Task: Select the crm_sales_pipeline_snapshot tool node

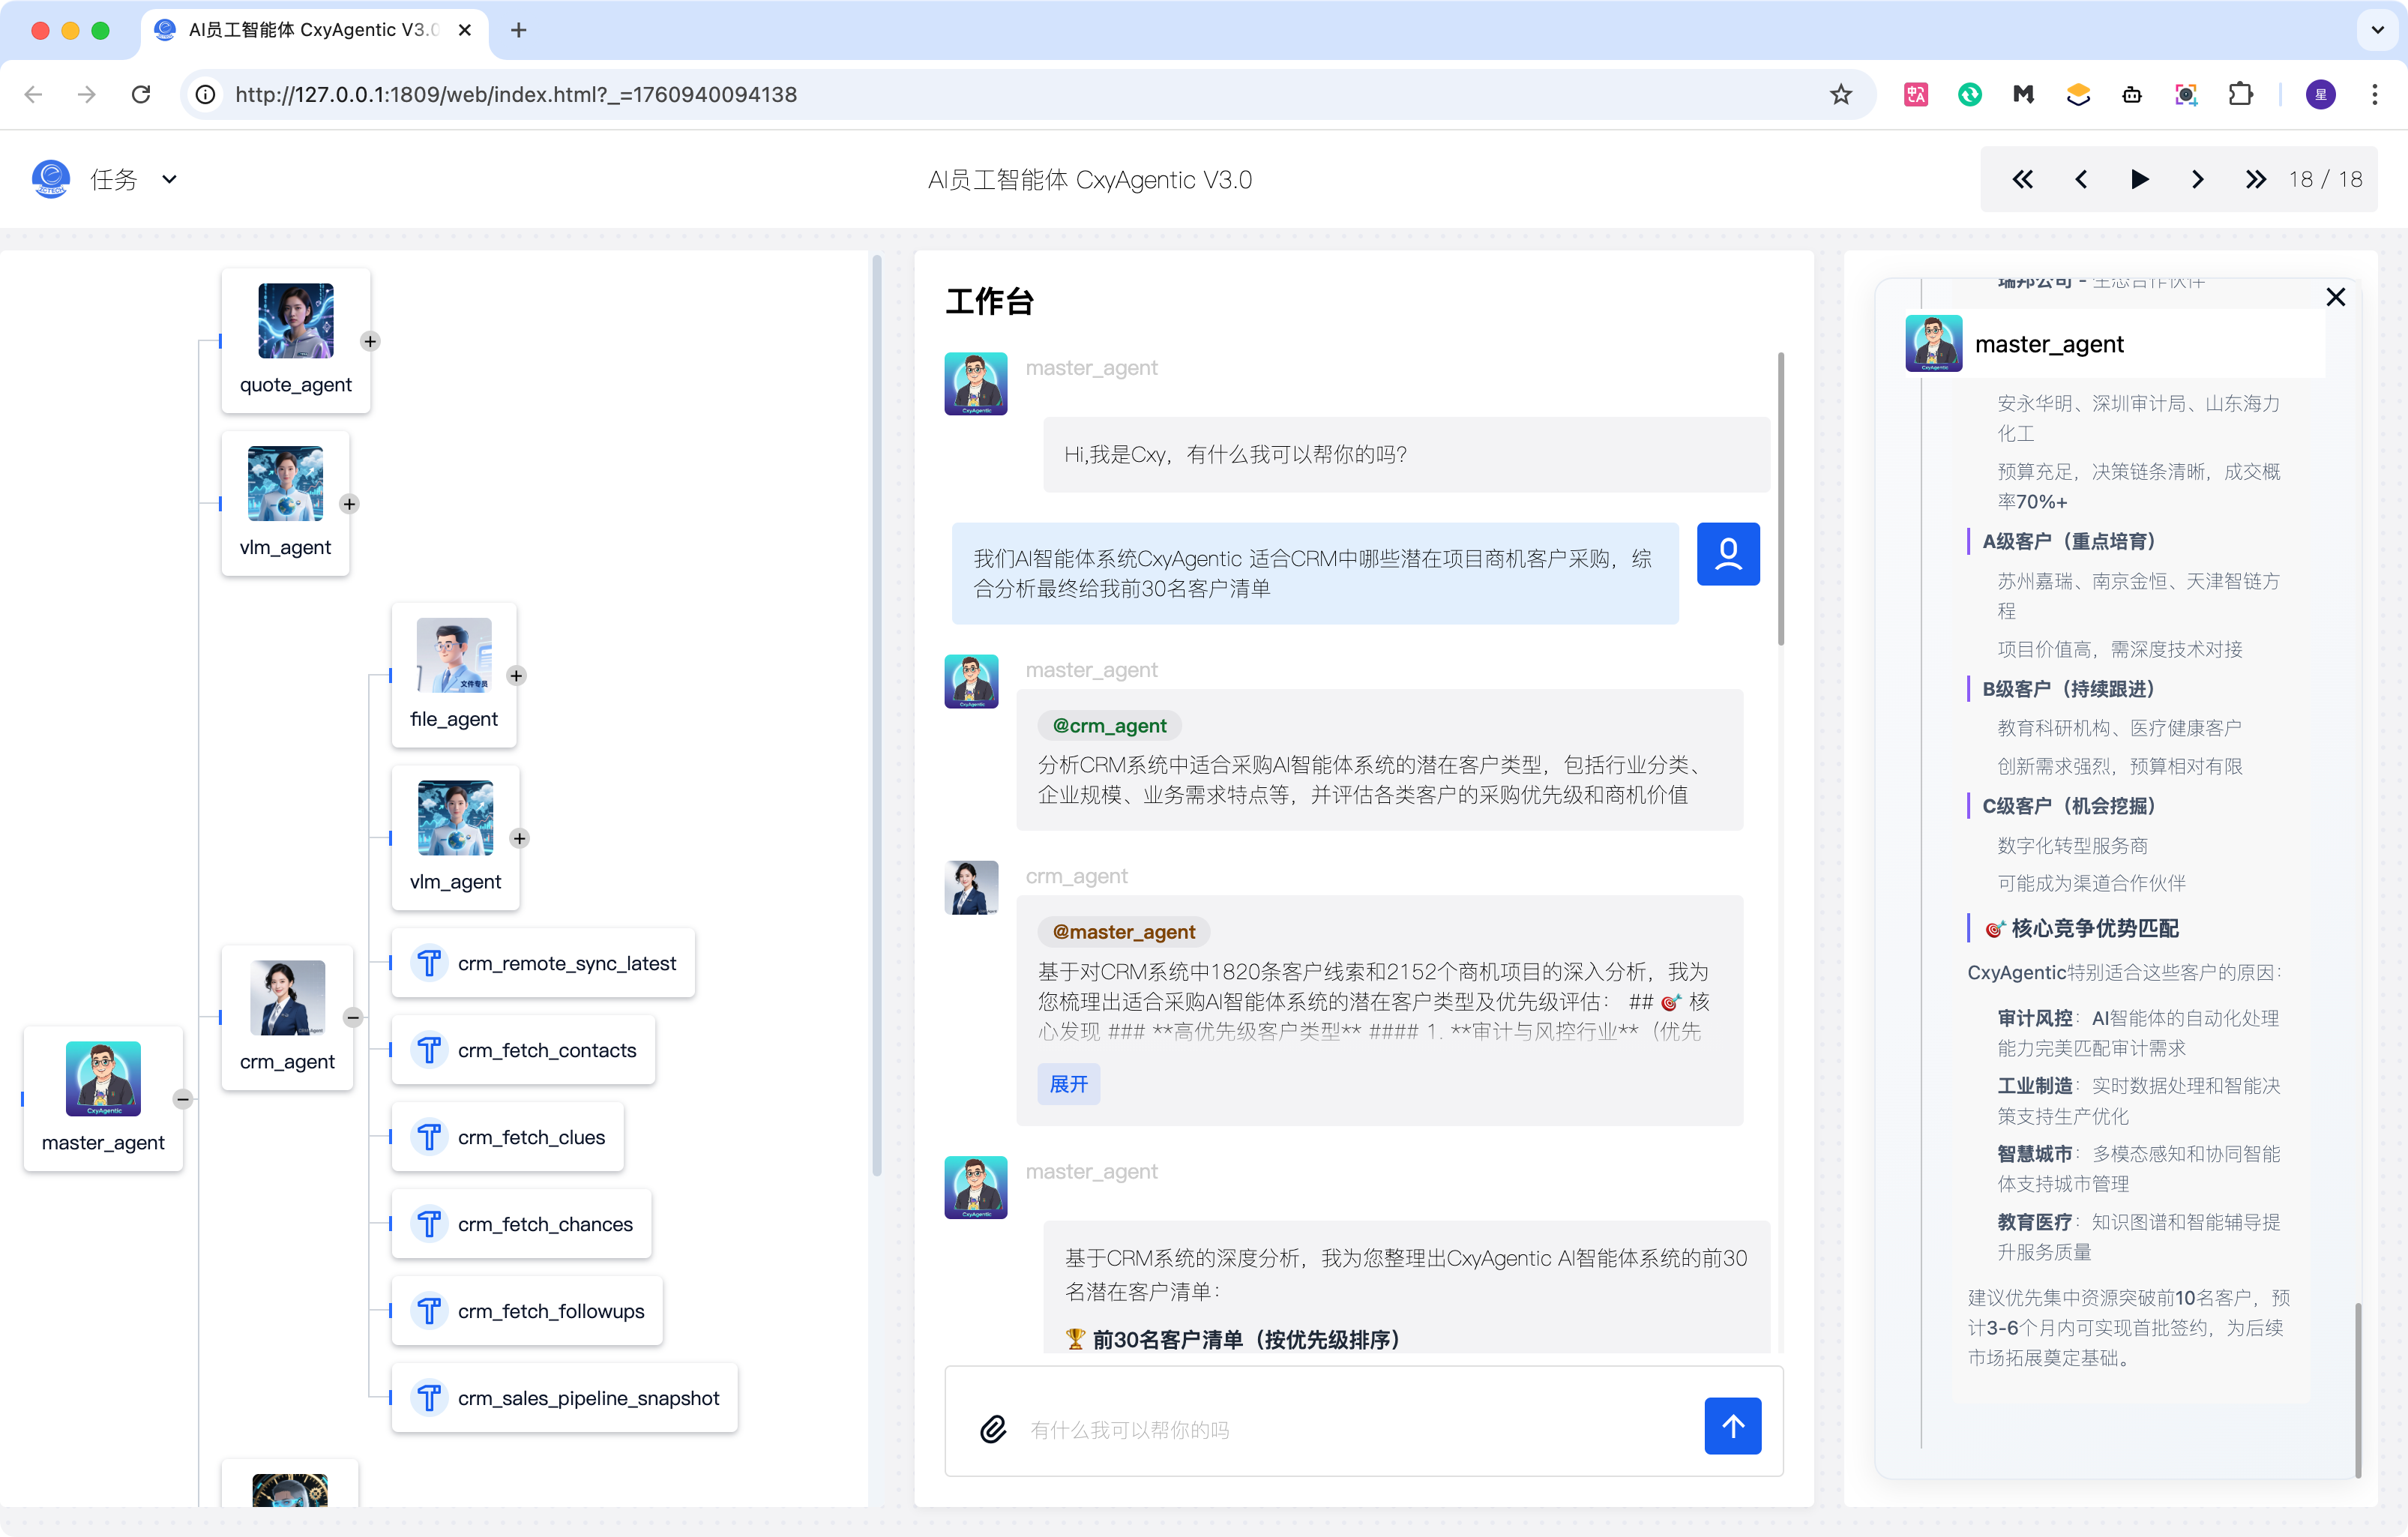Action: pos(565,1397)
